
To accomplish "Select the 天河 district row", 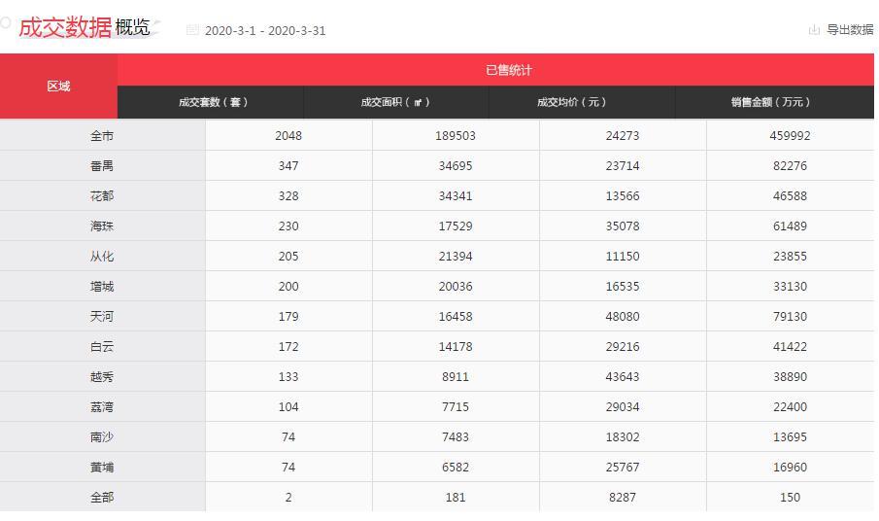I will click(102, 317).
